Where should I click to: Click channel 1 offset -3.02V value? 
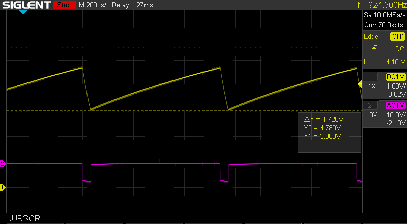pyautogui.click(x=396, y=94)
